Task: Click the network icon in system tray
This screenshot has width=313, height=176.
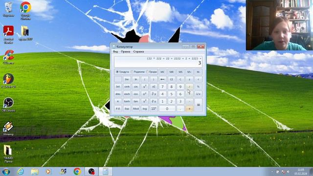Action: (283, 172)
